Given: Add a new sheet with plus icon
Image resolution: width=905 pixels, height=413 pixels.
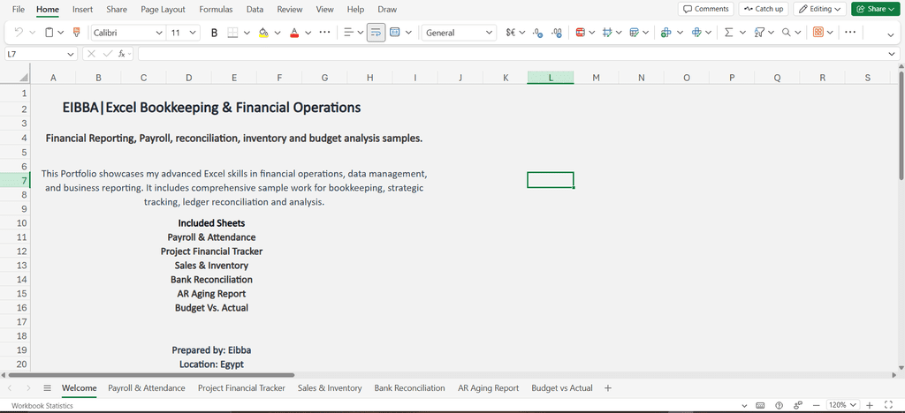Looking at the screenshot, I should [x=608, y=388].
